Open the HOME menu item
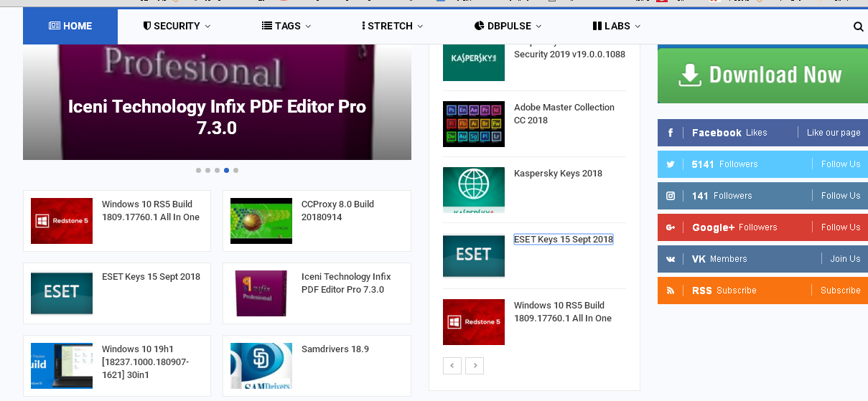 [70, 26]
